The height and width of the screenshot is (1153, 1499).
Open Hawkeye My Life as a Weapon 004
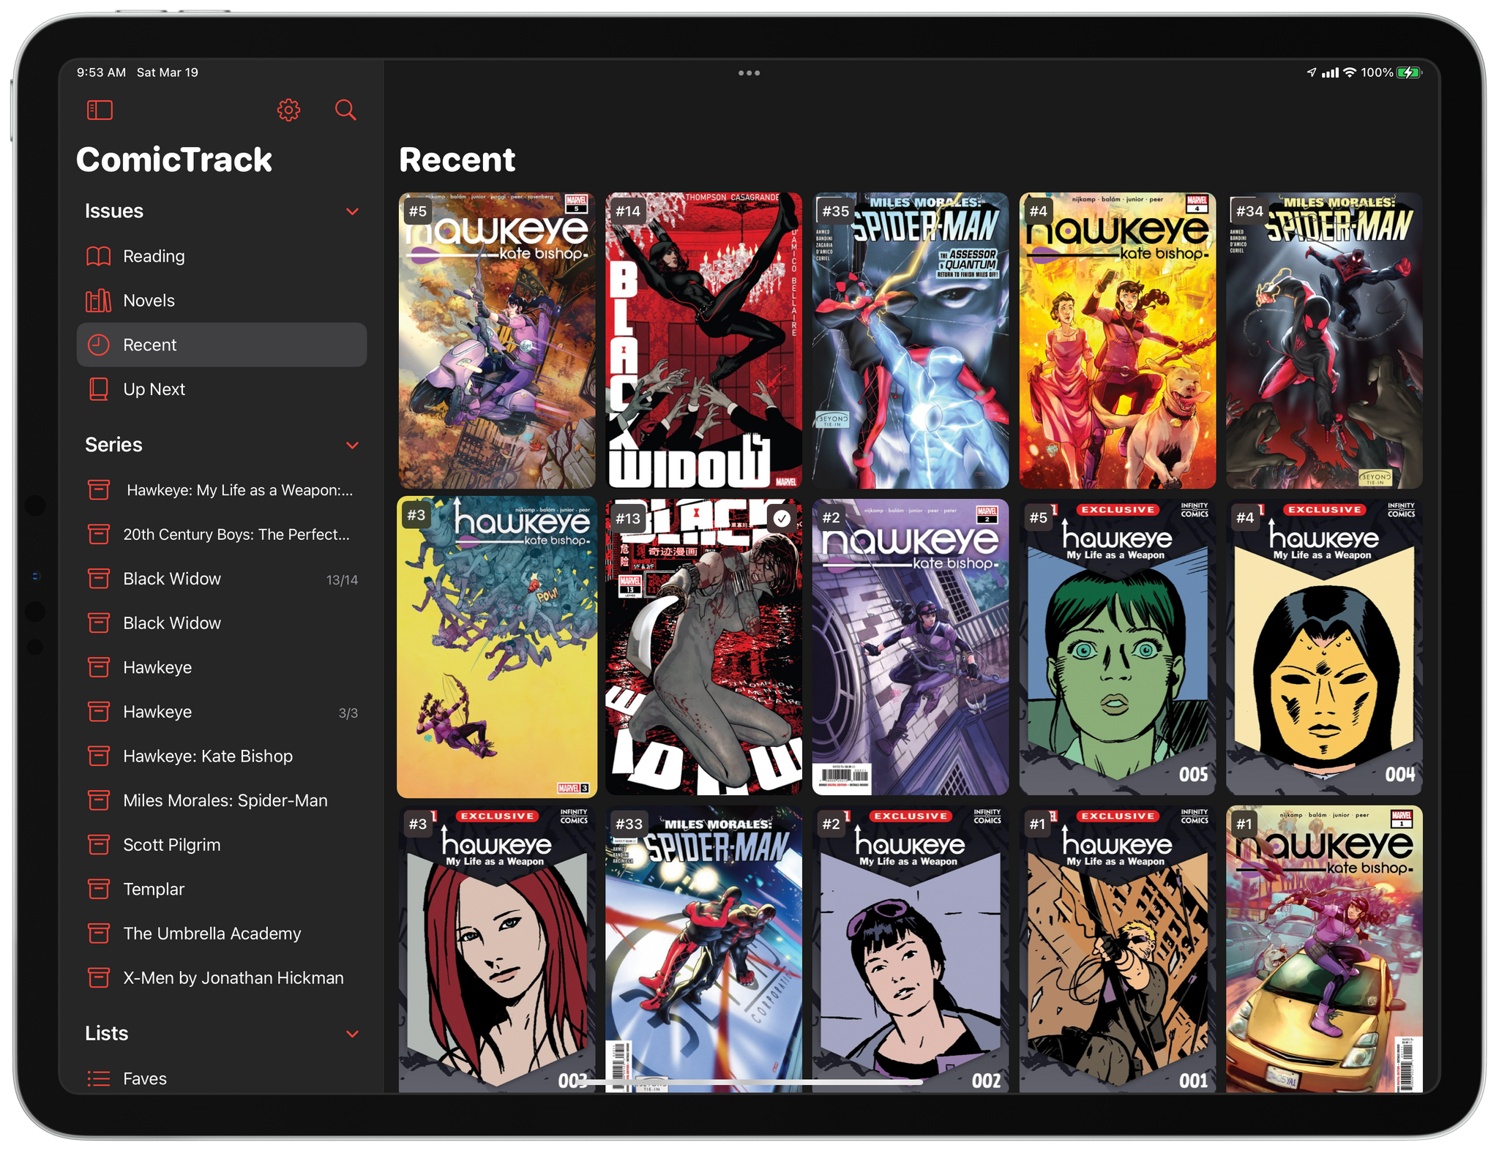point(1324,647)
